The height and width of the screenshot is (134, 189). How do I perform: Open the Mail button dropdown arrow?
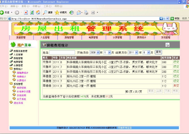(82, 12)
